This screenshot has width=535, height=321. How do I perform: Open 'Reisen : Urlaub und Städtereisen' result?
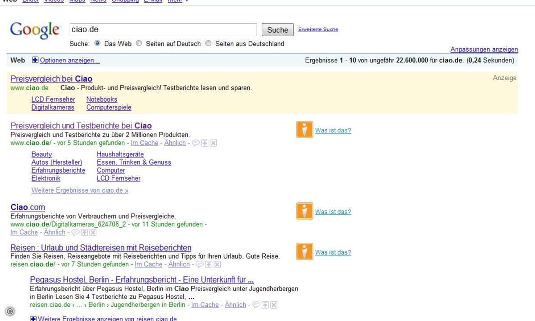101,247
